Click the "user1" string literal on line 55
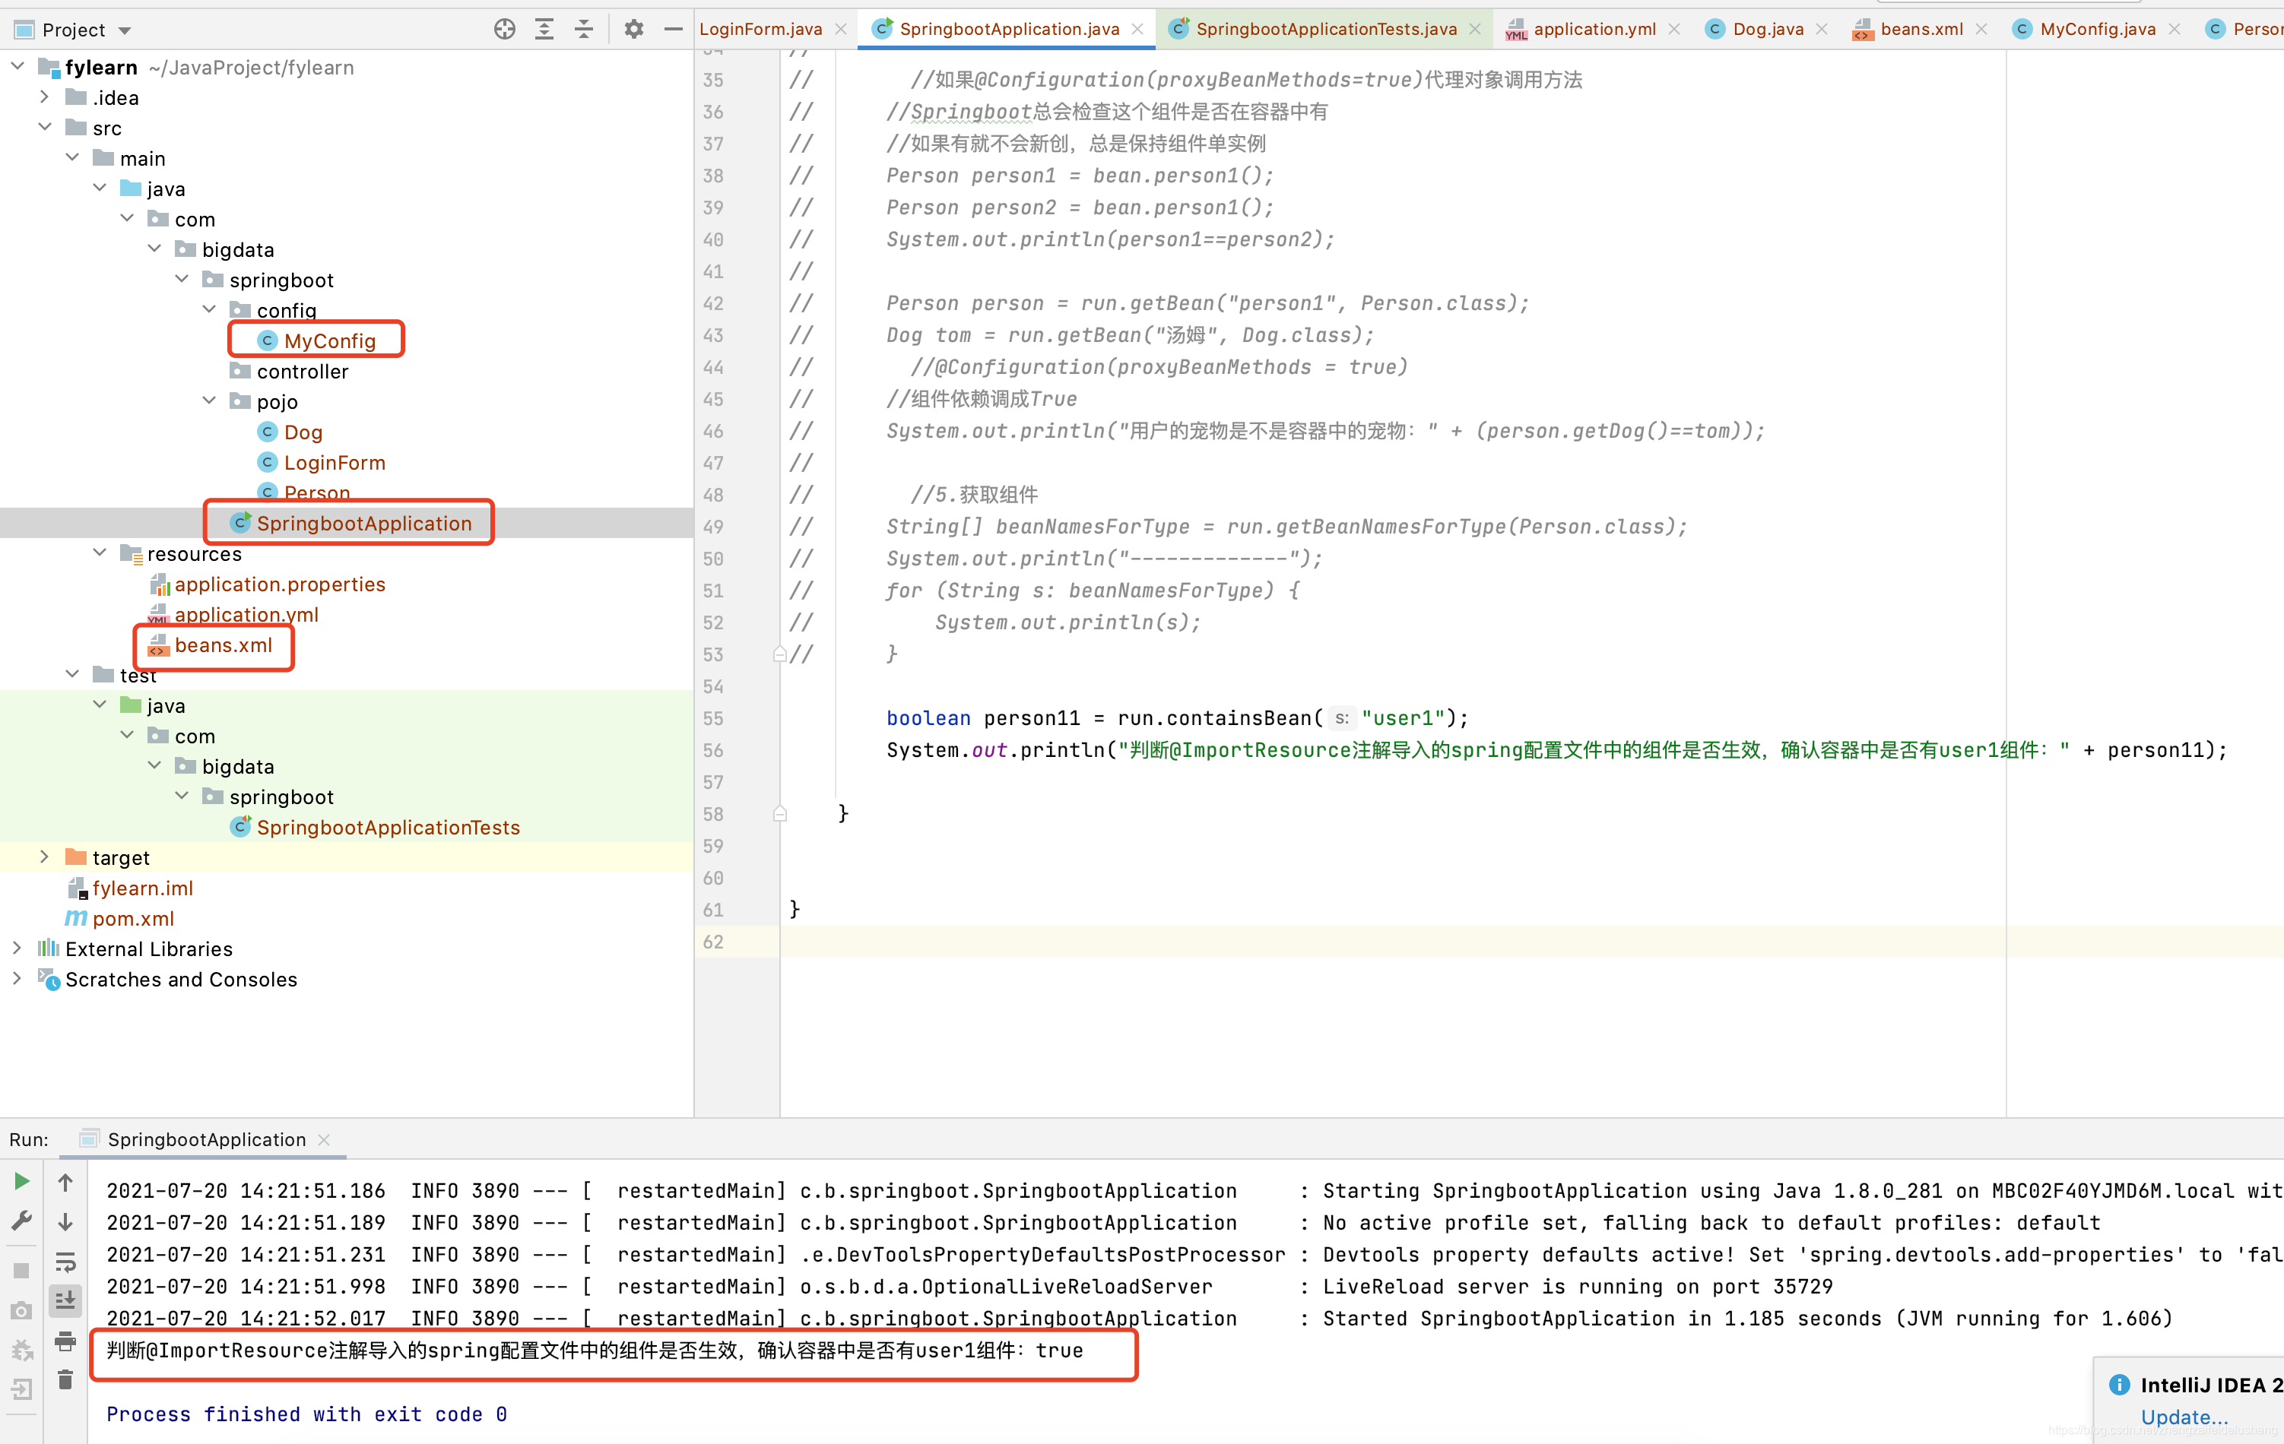Viewport: 2284px width, 1444px height. click(1403, 717)
